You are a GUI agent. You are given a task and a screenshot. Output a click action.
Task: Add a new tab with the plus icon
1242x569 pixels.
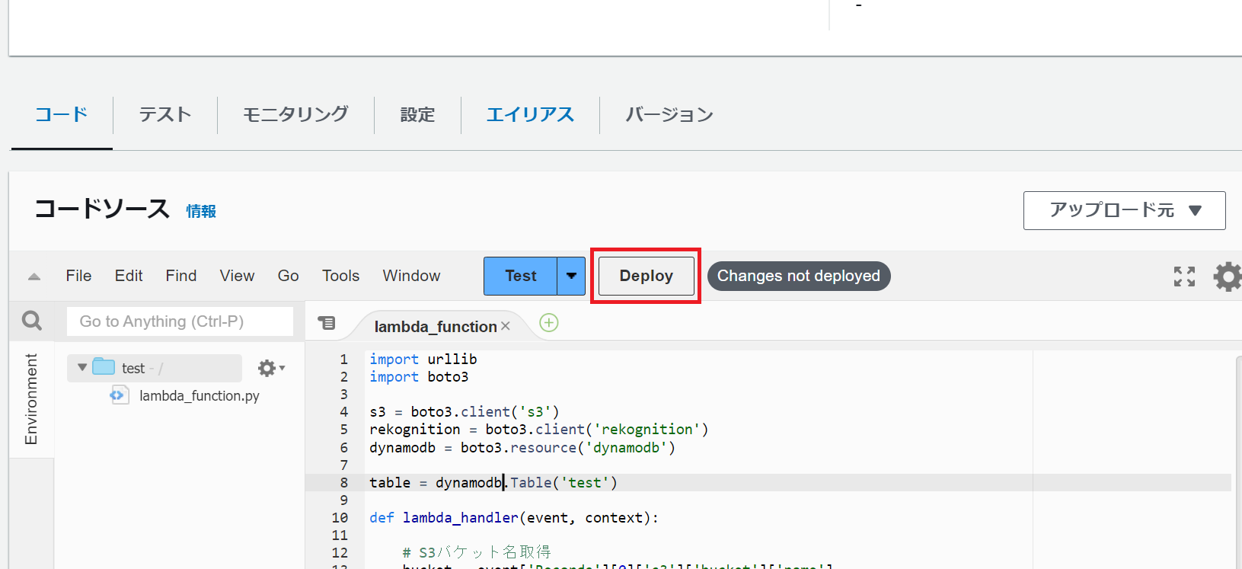pyautogui.click(x=549, y=323)
